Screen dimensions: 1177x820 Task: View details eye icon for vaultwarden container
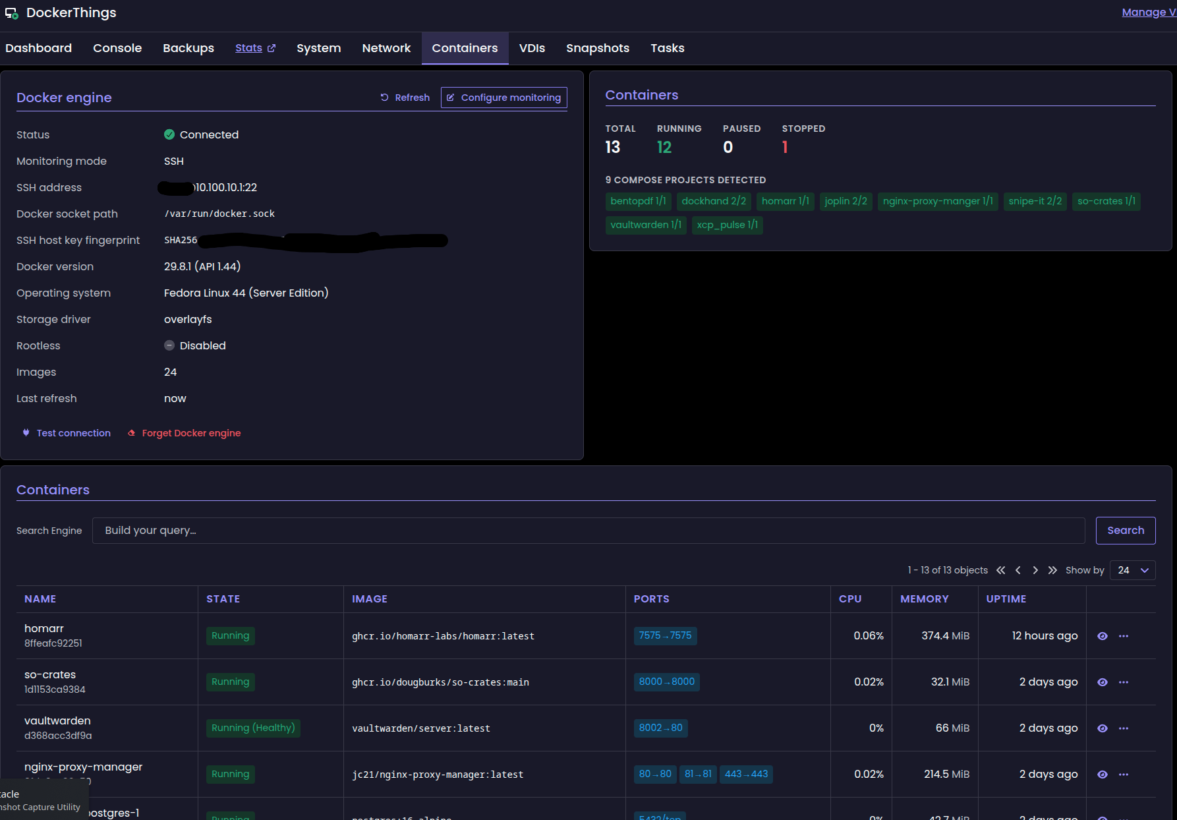[x=1102, y=728]
